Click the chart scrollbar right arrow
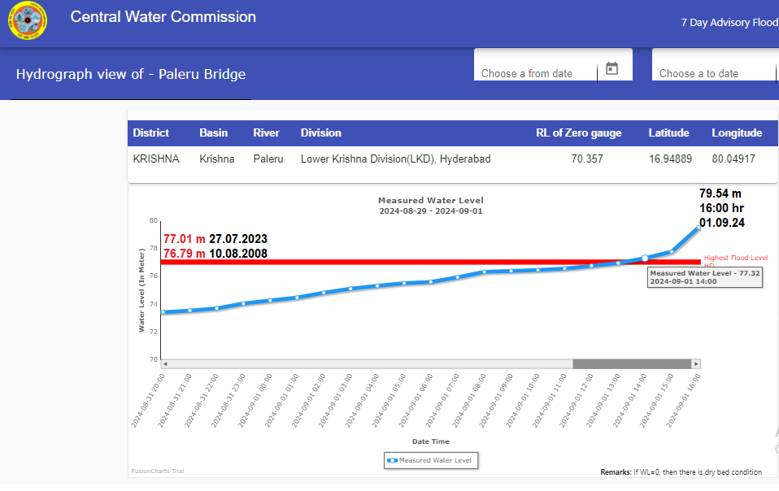This screenshot has width=779, height=491. [x=695, y=363]
